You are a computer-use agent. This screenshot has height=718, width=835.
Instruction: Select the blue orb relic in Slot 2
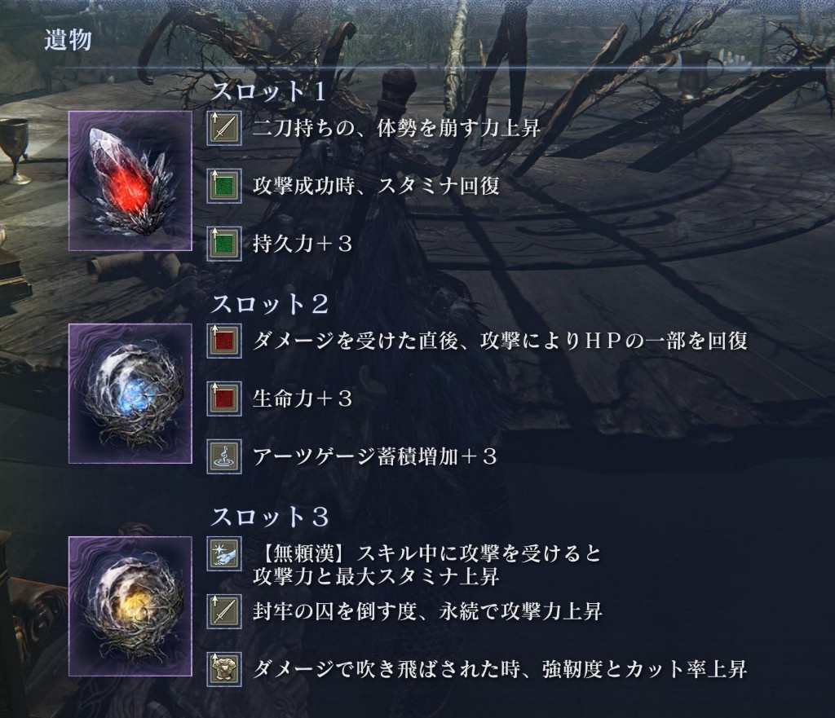pos(130,394)
